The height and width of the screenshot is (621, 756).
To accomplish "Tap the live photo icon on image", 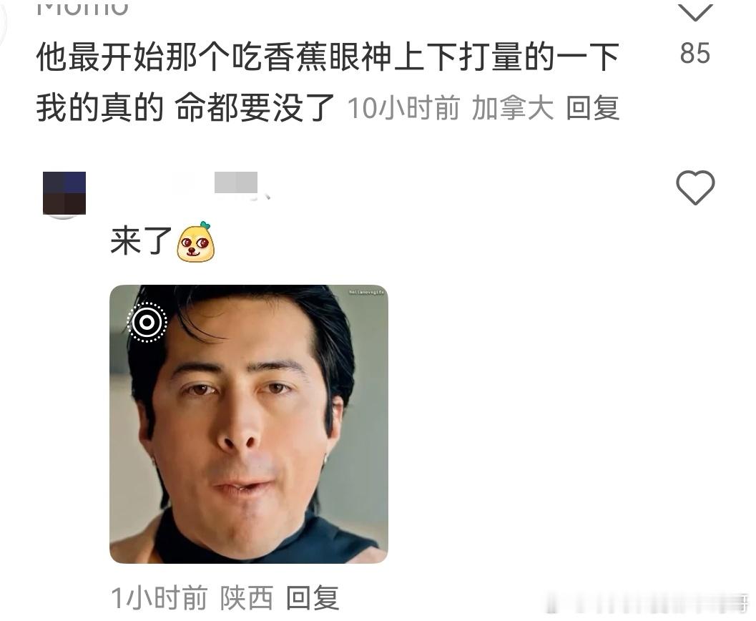I will point(147,322).
